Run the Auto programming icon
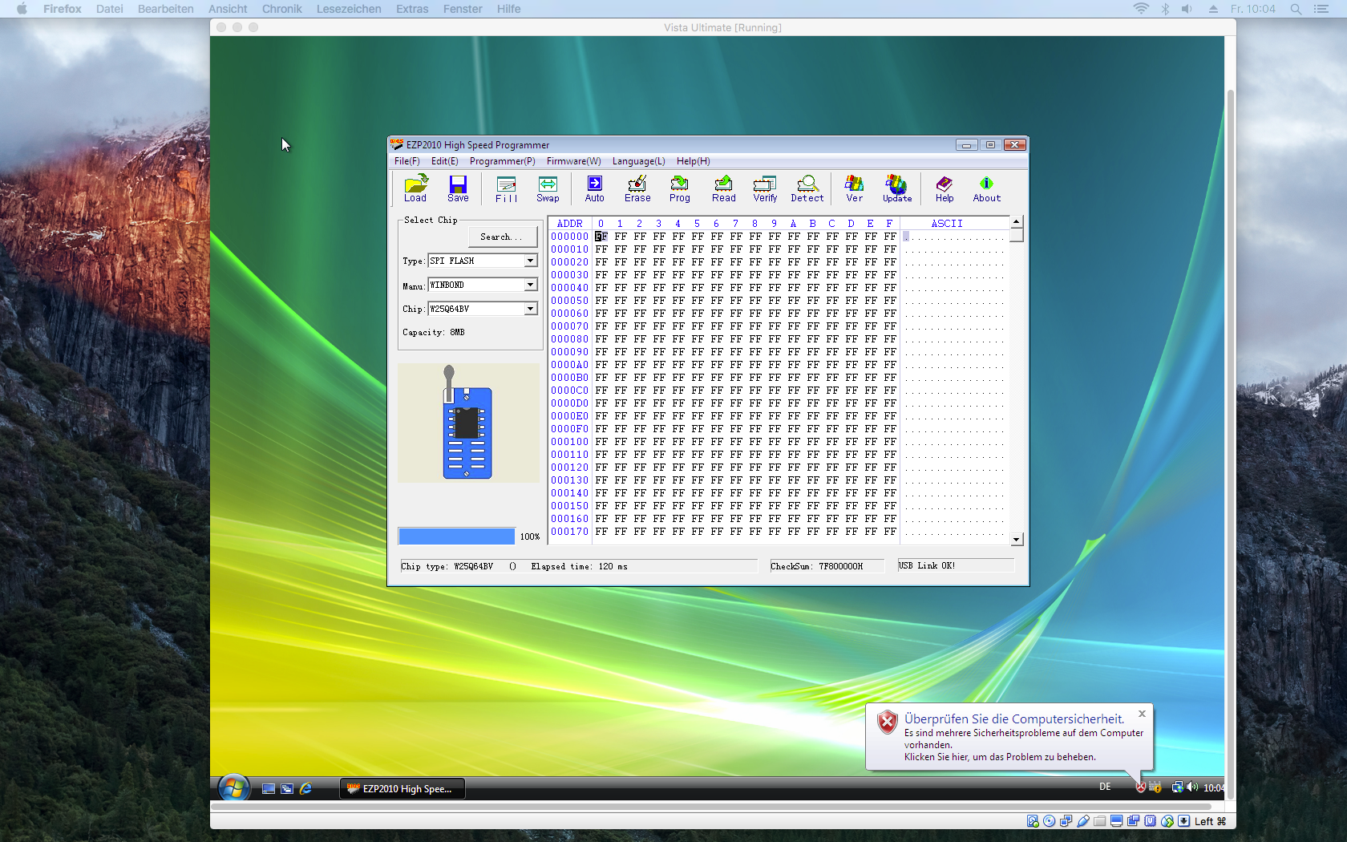This screenshot has height=842, width=1347. [594, 188]
